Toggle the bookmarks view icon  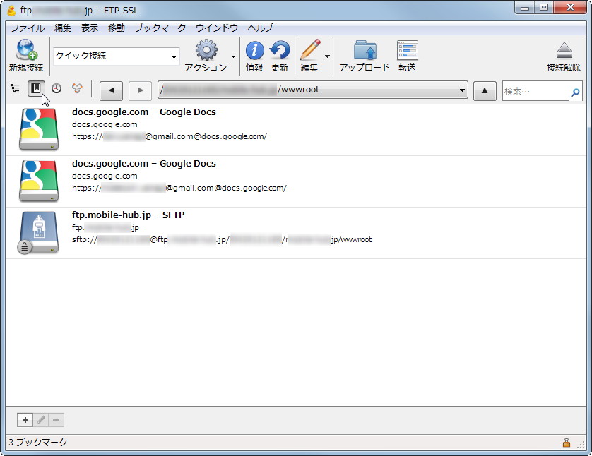pyautogui.click(x=36, y=89)
